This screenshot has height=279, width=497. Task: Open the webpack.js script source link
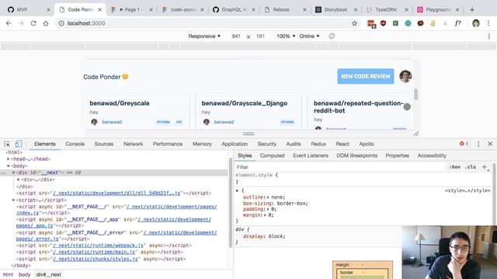[x=99, y=246]
